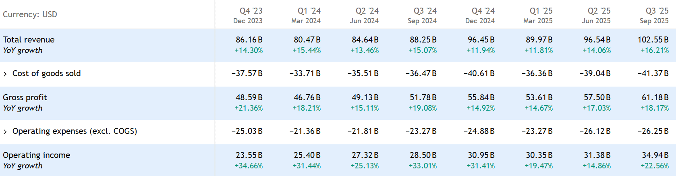Select the Q2 '24 column header
The width and height of the screenshot is (676, 176).
point(365,15)
